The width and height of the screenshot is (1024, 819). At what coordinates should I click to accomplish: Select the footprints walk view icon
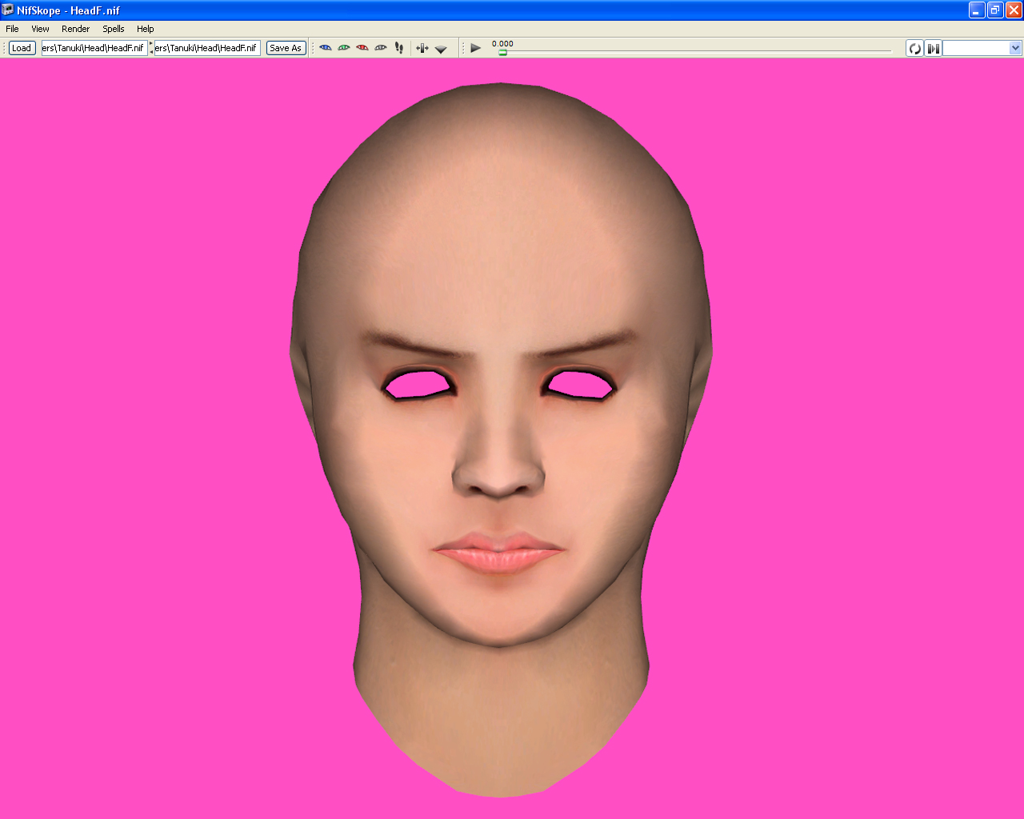point(399,48)
